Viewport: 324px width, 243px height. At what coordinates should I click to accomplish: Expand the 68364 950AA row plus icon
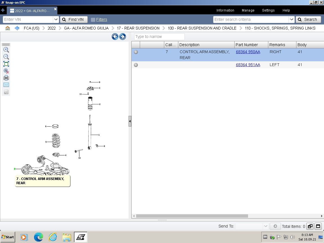pyautogui.click(x=136, y=52)
